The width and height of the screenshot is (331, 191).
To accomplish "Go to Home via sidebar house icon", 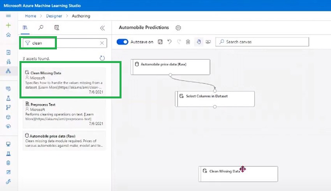I will pos(8,35).
